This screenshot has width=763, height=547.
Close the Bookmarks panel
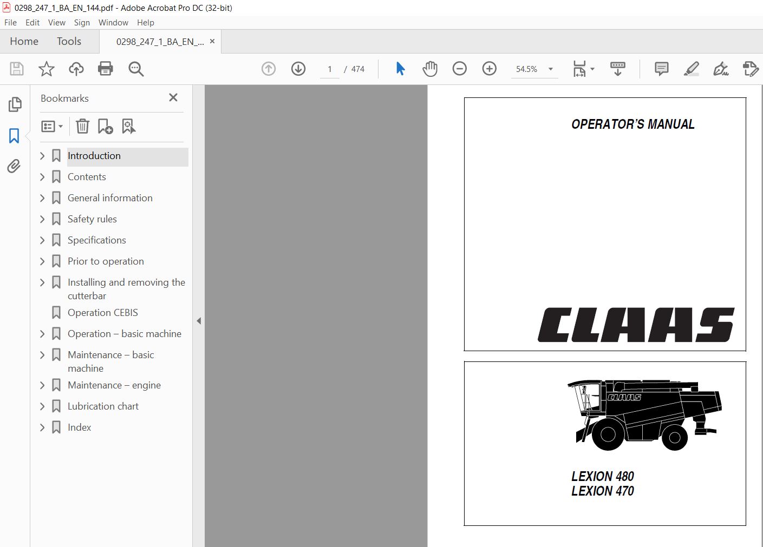173,97
